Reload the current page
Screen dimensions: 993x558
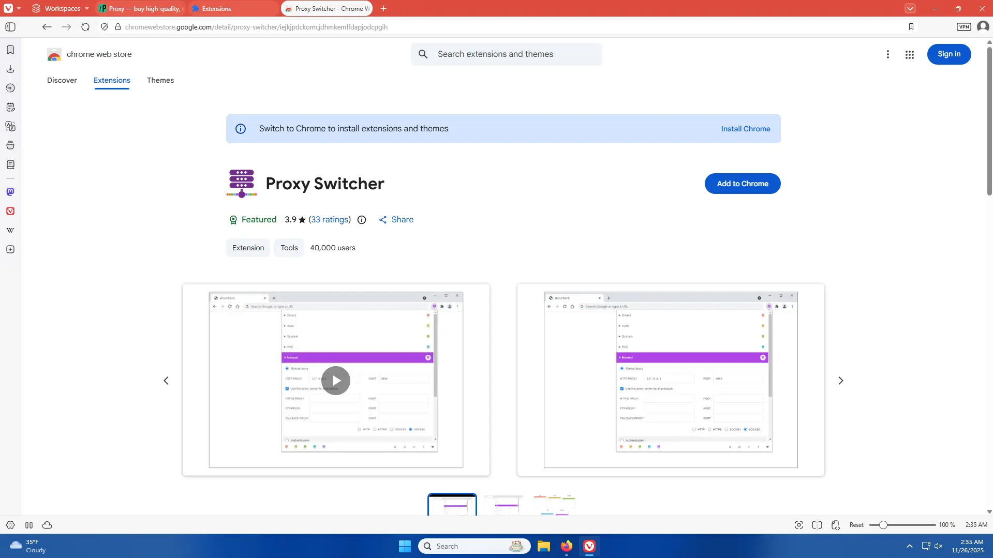(x=85, y=27)
